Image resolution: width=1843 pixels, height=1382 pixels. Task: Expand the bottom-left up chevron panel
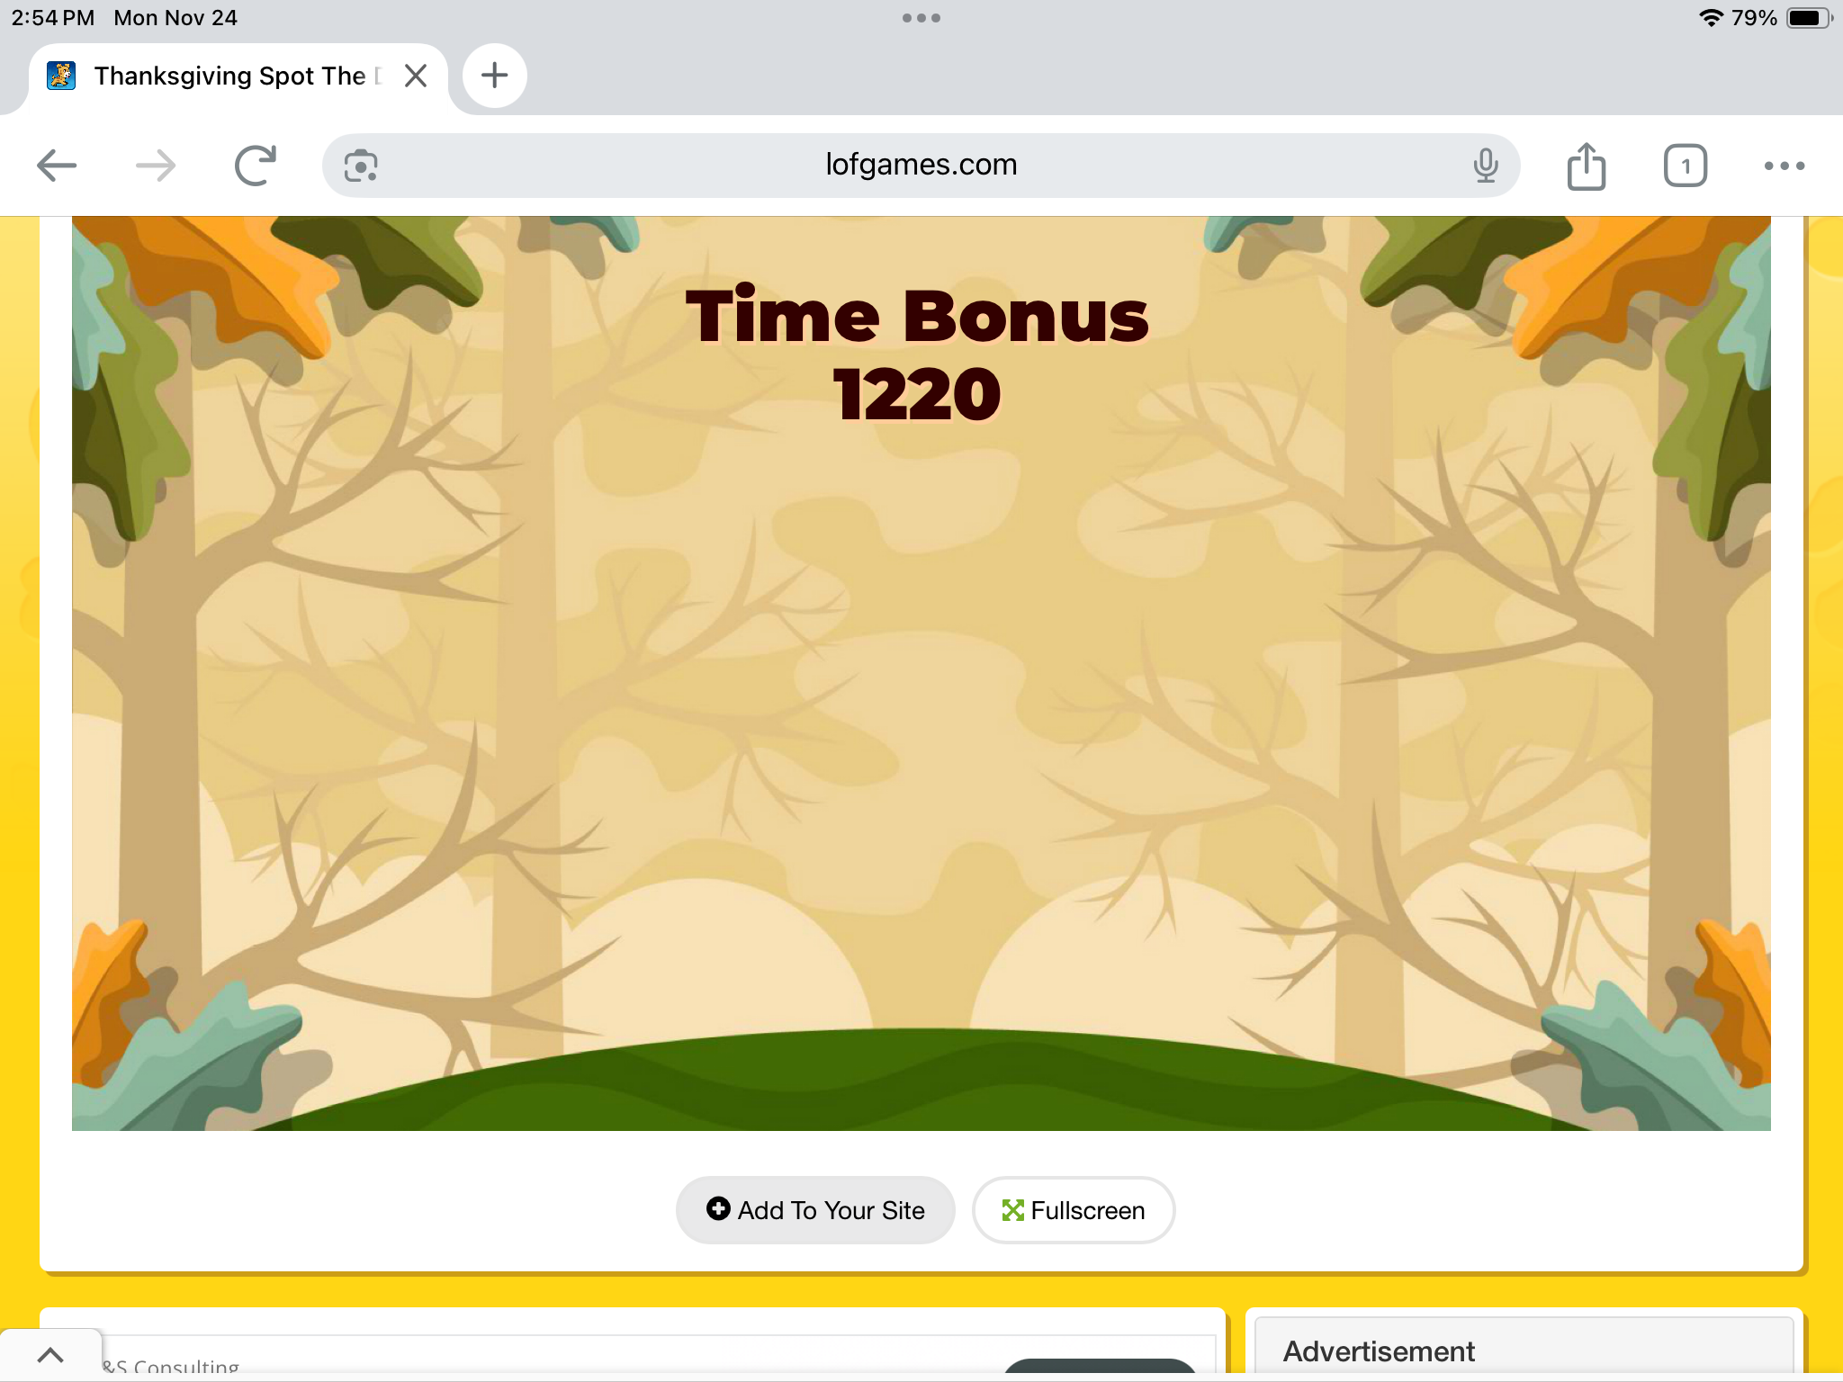[50, 1355]
